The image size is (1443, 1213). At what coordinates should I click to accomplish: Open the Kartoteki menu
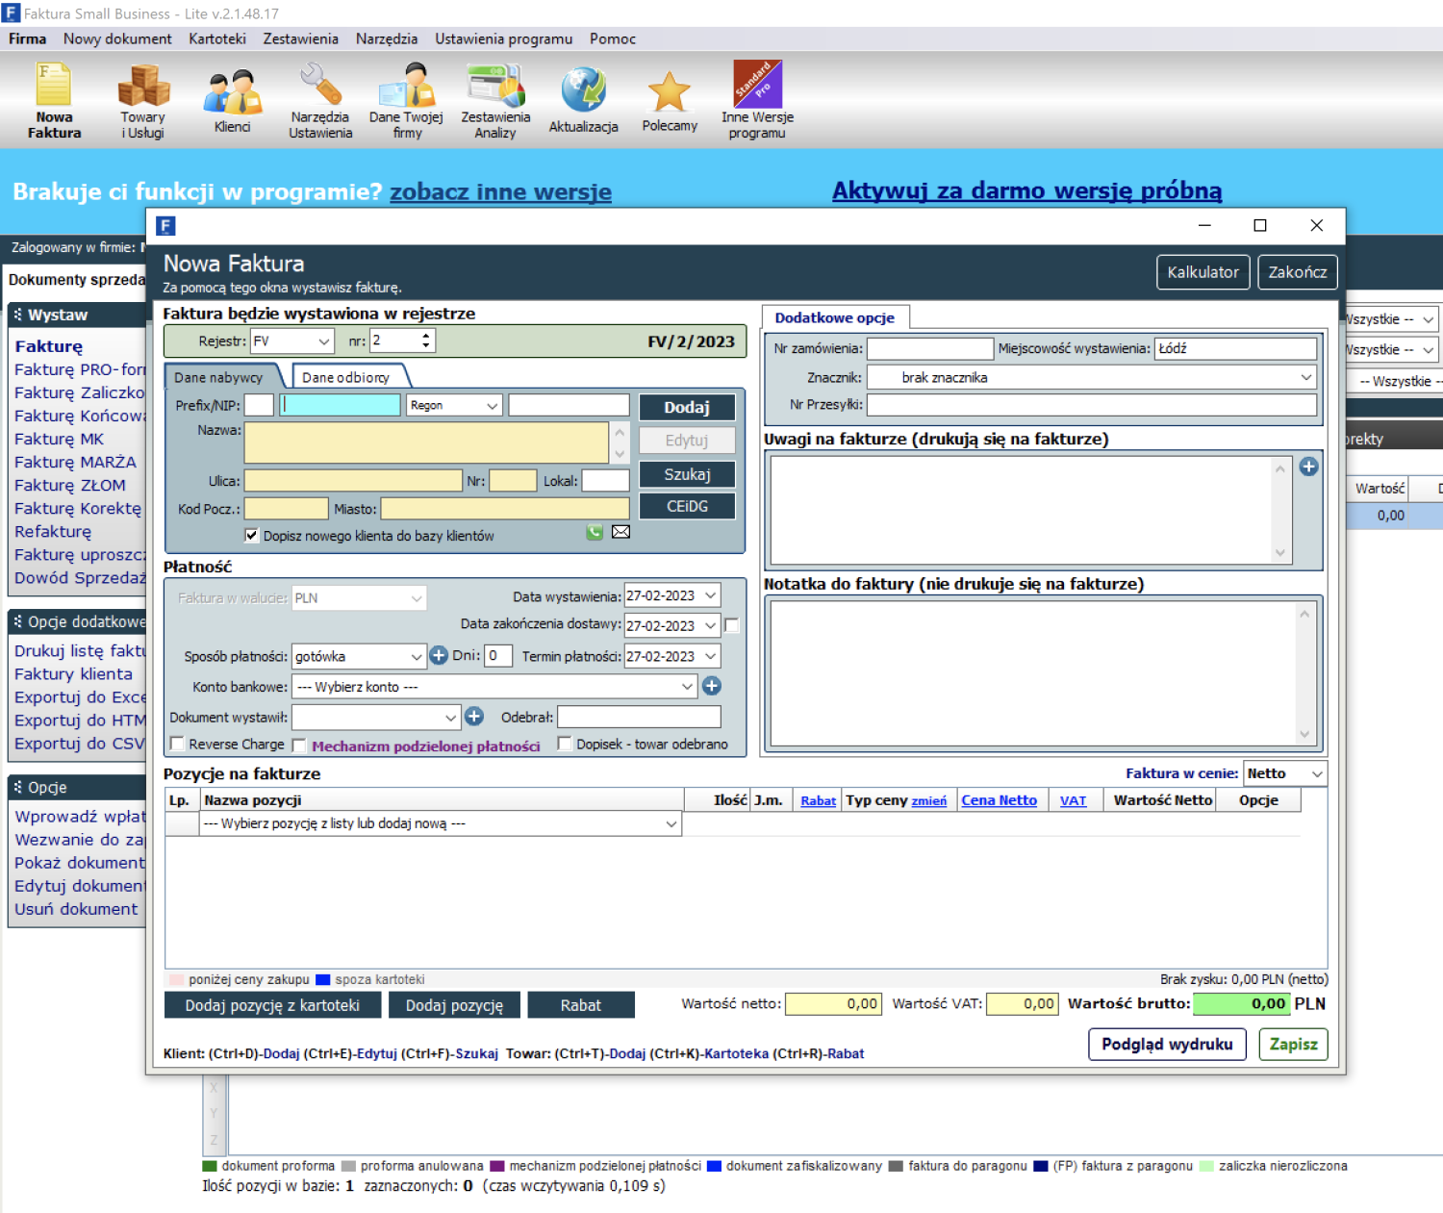pos(217,38)
